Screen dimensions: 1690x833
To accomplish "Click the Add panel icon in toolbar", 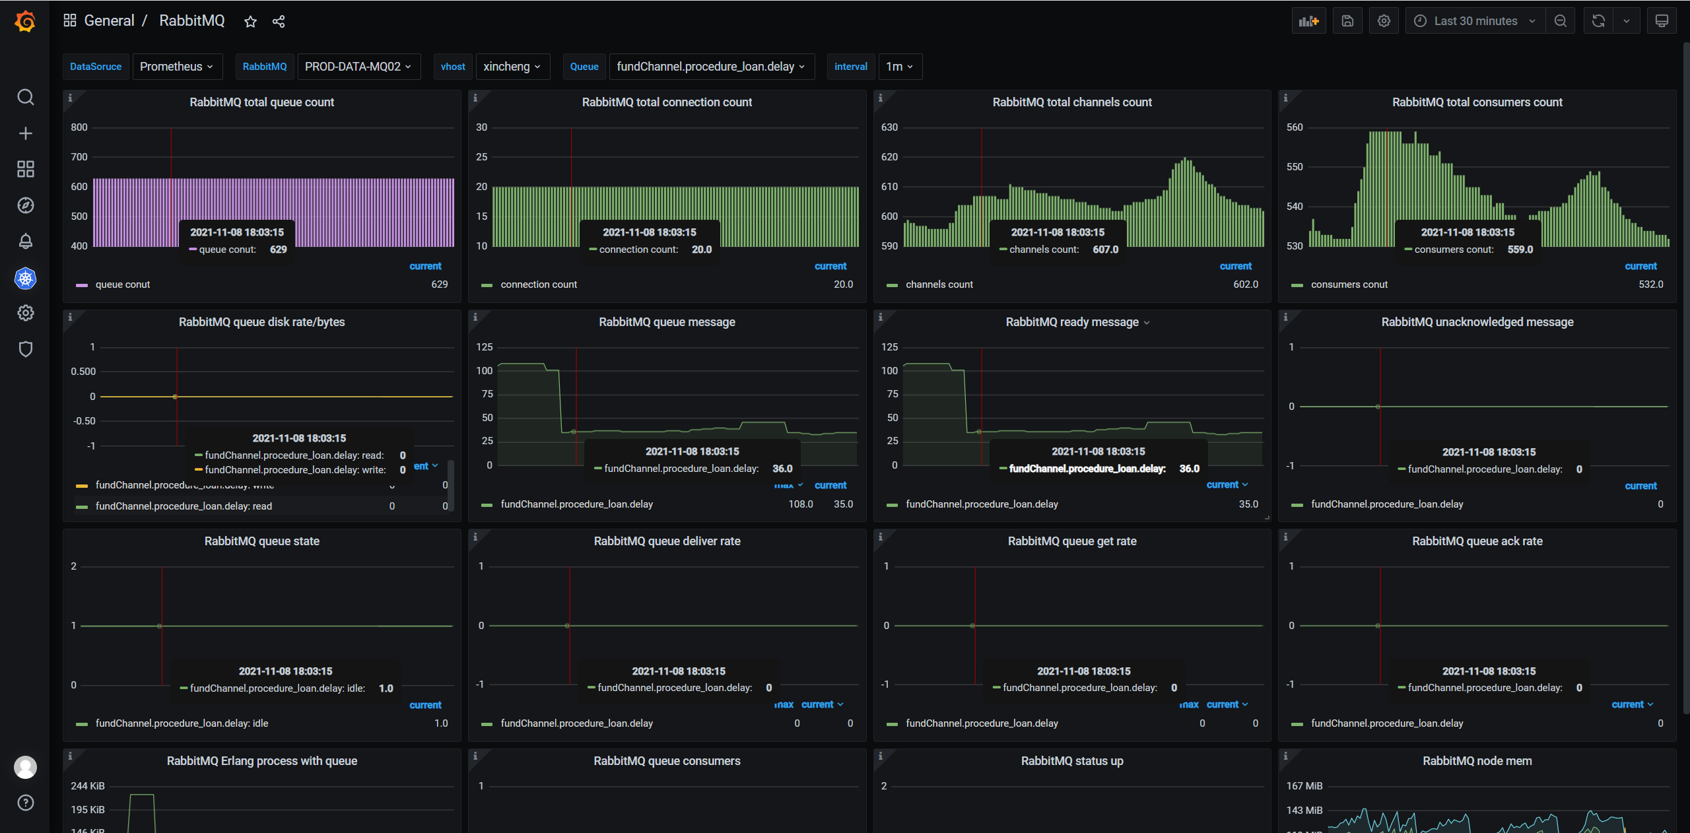I will 1308,21.
